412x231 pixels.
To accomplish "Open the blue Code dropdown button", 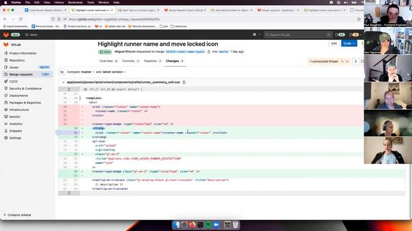I will click(x=349, y=44).
